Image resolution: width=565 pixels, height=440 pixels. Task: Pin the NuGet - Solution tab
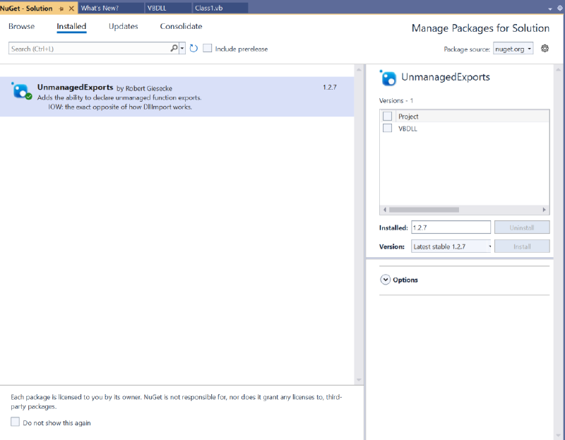coord(61,8)
